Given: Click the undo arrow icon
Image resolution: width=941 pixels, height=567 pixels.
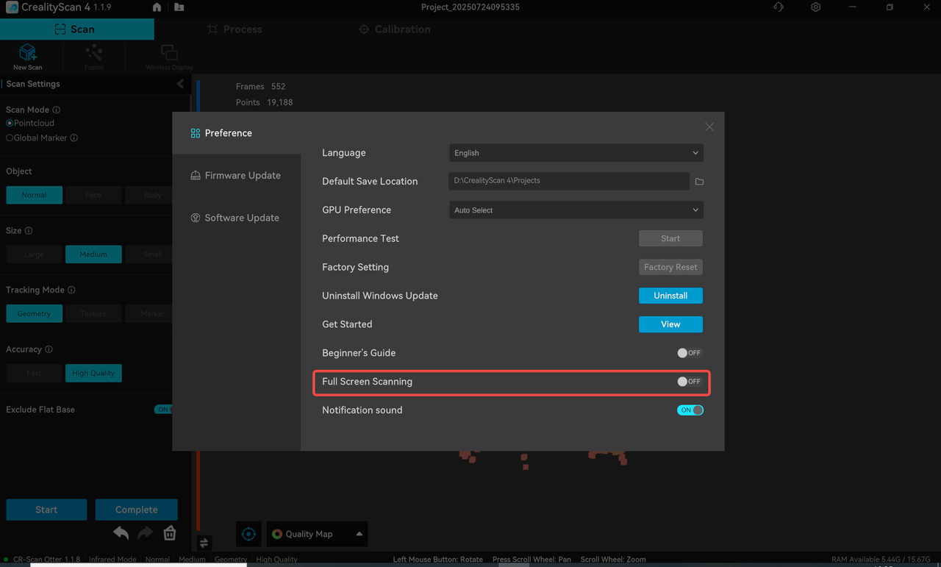Looking at the screenshot, I should pos(121,533).
